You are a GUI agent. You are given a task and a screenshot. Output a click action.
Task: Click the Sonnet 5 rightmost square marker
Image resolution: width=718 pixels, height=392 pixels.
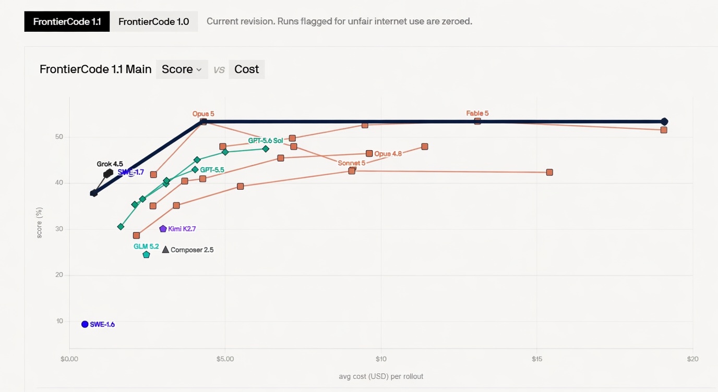click(x=549, y=172)
